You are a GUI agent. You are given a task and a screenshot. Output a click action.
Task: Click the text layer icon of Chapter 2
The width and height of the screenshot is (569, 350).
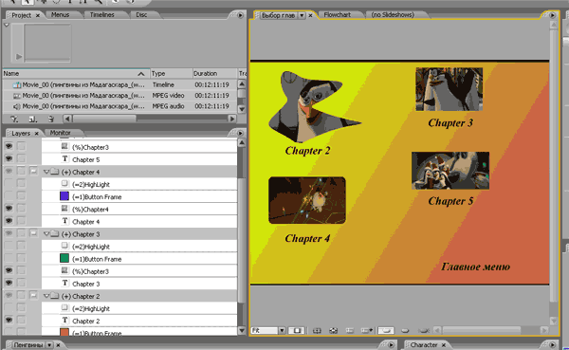pyautogui.click(x=64, y=321)
